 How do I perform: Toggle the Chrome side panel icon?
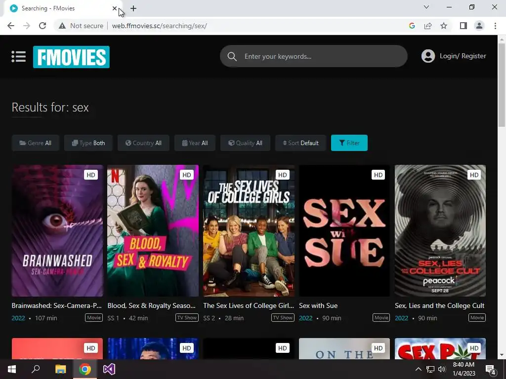coord(464,26)
